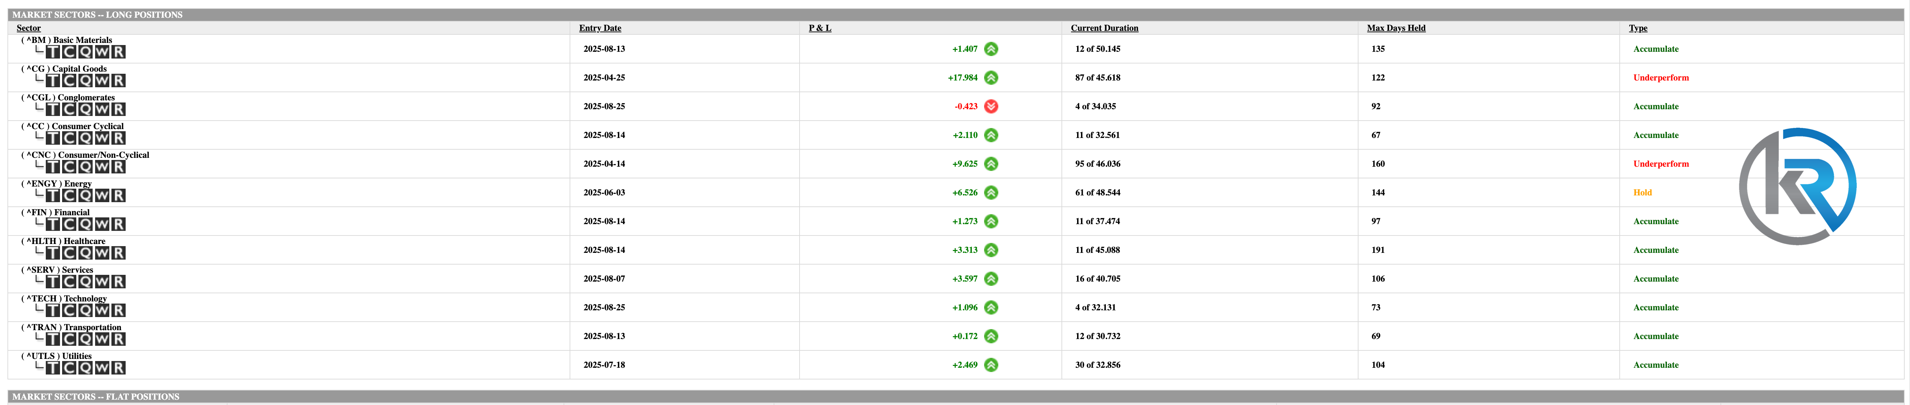Click the R icon under Healthcare
The height and width of the screenshot is (405, 1910).
(119, 253)
